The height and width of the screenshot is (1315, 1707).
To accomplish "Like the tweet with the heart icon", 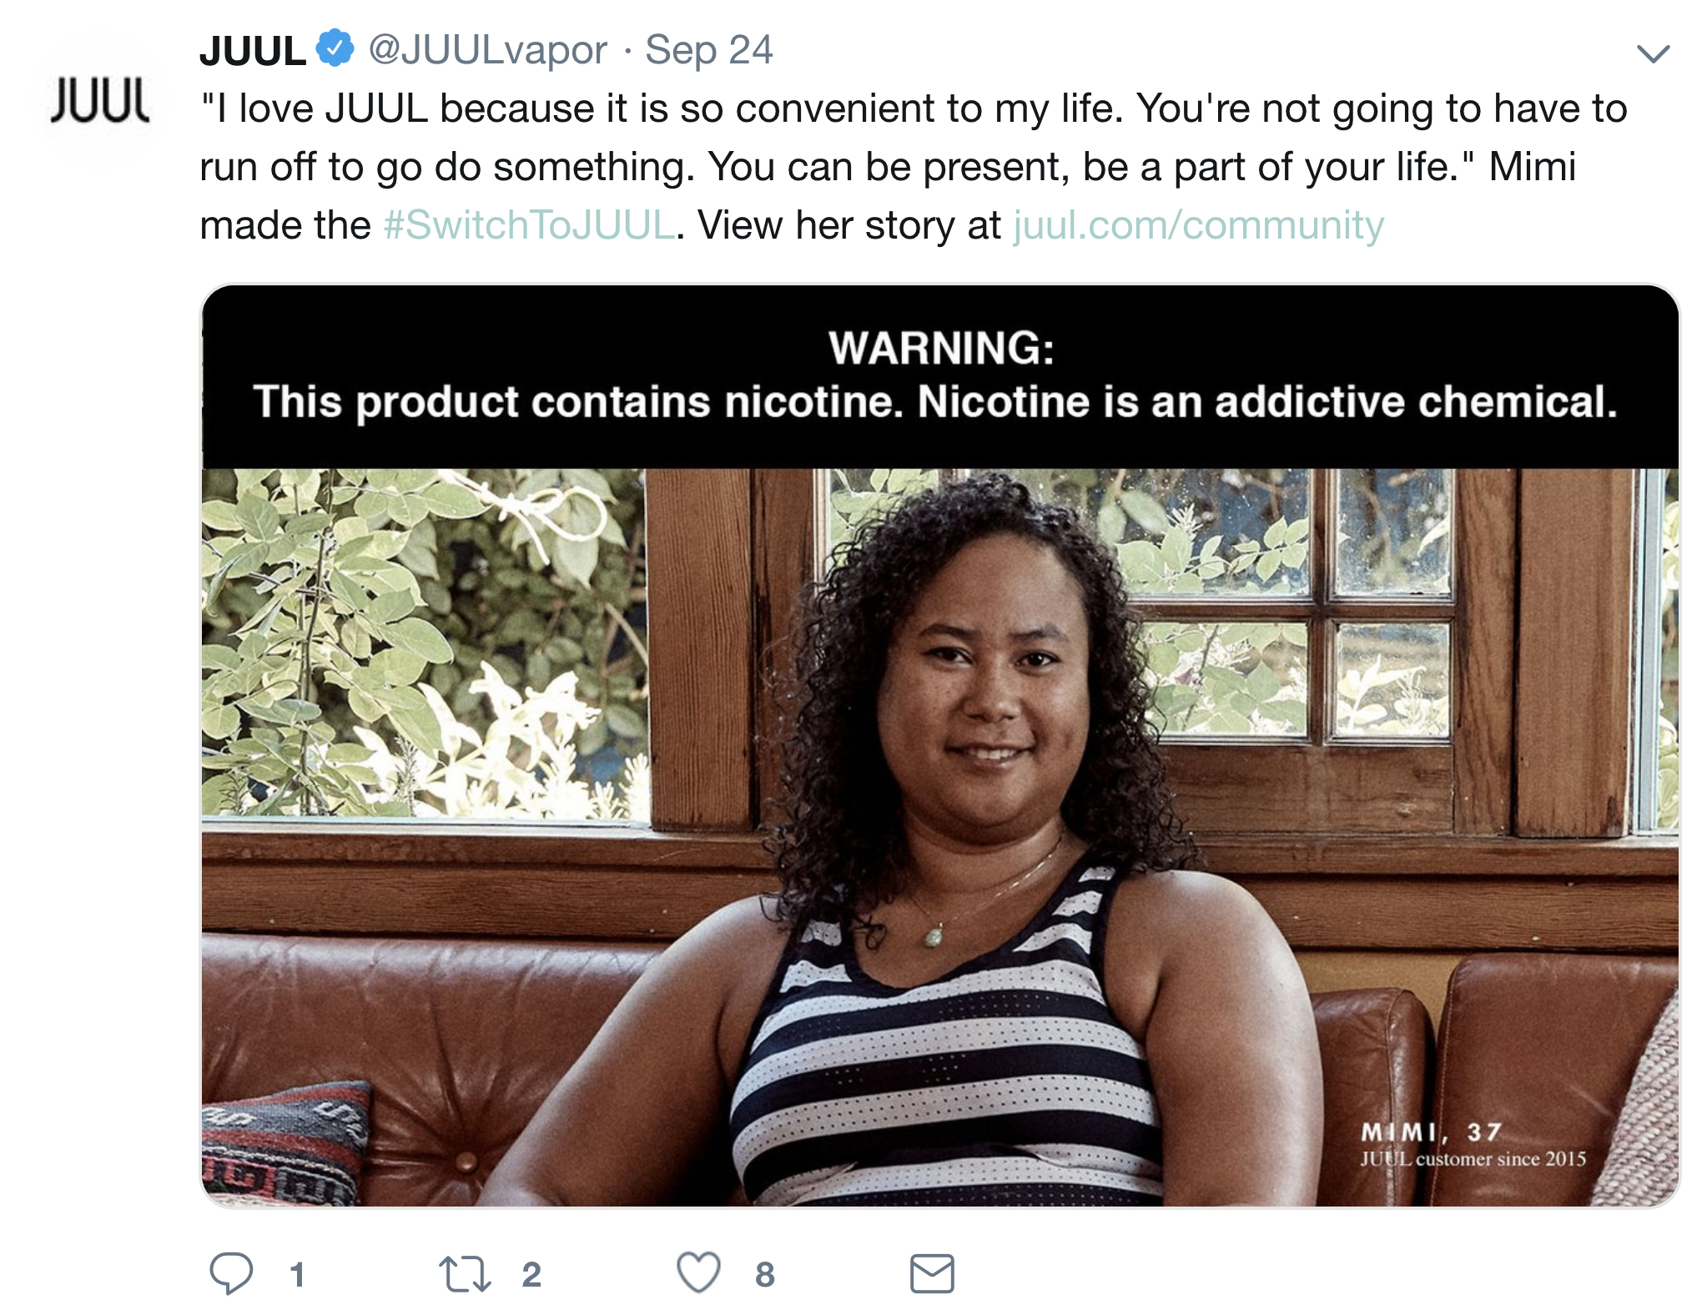I will (698, 1272).
